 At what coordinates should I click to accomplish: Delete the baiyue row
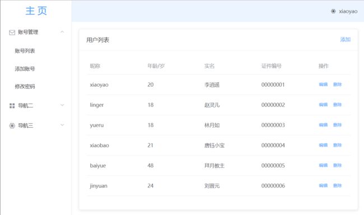click(x=337, y=165)
